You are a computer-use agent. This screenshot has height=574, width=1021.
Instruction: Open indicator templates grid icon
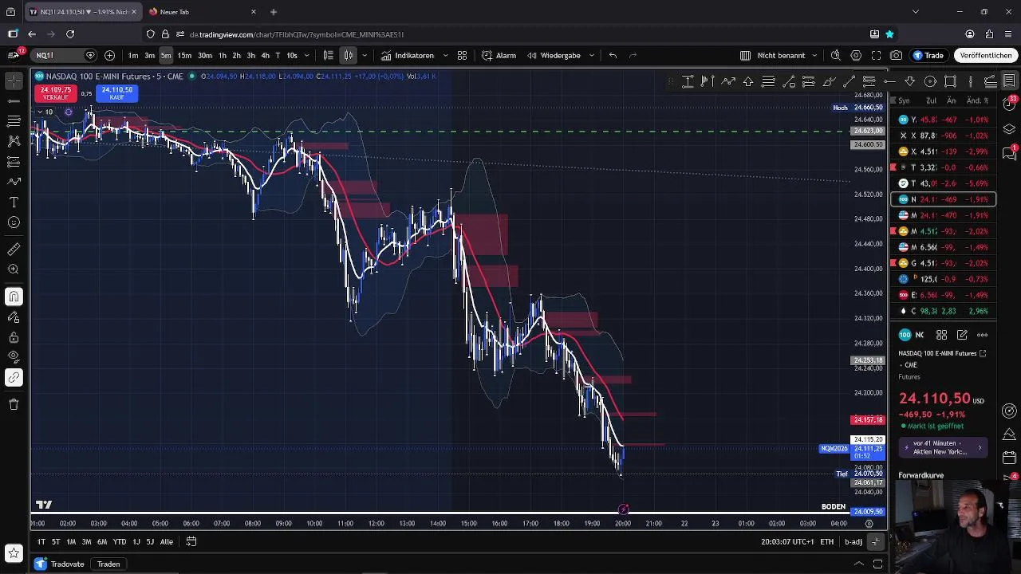(462, 55)
